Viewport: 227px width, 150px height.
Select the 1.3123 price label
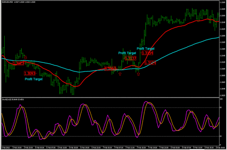pyautogui.click(x=18, y=63)
